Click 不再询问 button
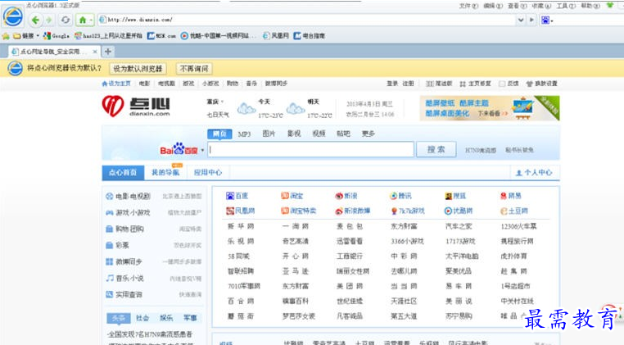This screenshot has width=624, height=345. tap(194, 69)
